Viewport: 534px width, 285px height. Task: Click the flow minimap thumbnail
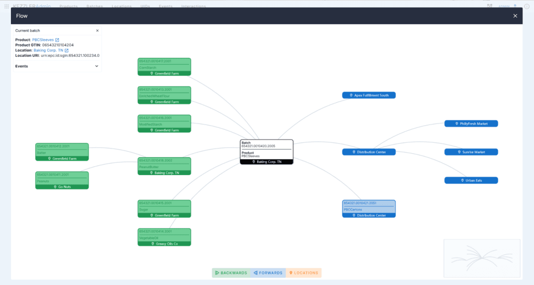tap(482, 258)
